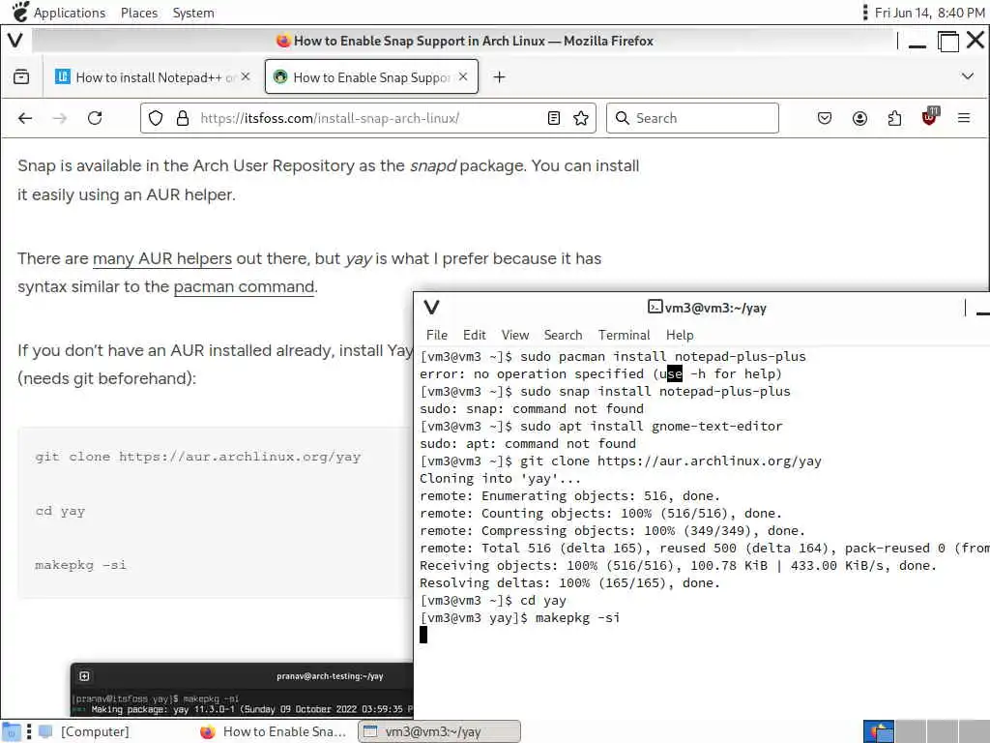This screenshot has height=743, width=990.
Task: Click the 'git clone https://aur.archlinux.org/yay' code line
Action: (x=197, y=457)
